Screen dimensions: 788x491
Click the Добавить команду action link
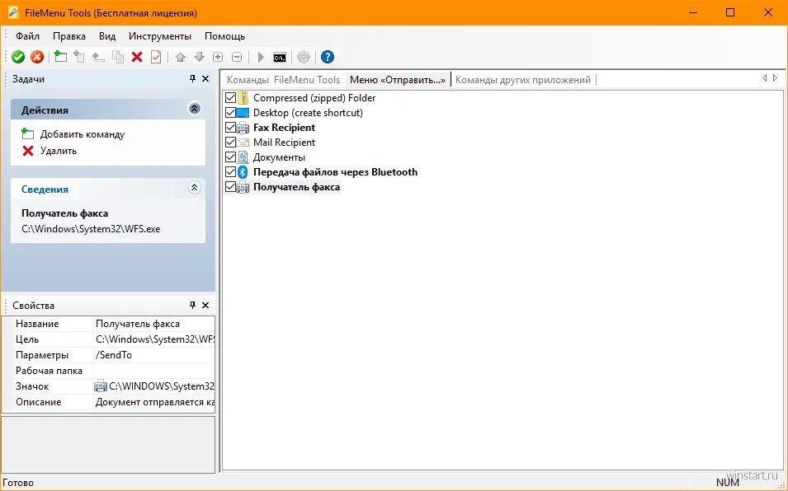83,134
